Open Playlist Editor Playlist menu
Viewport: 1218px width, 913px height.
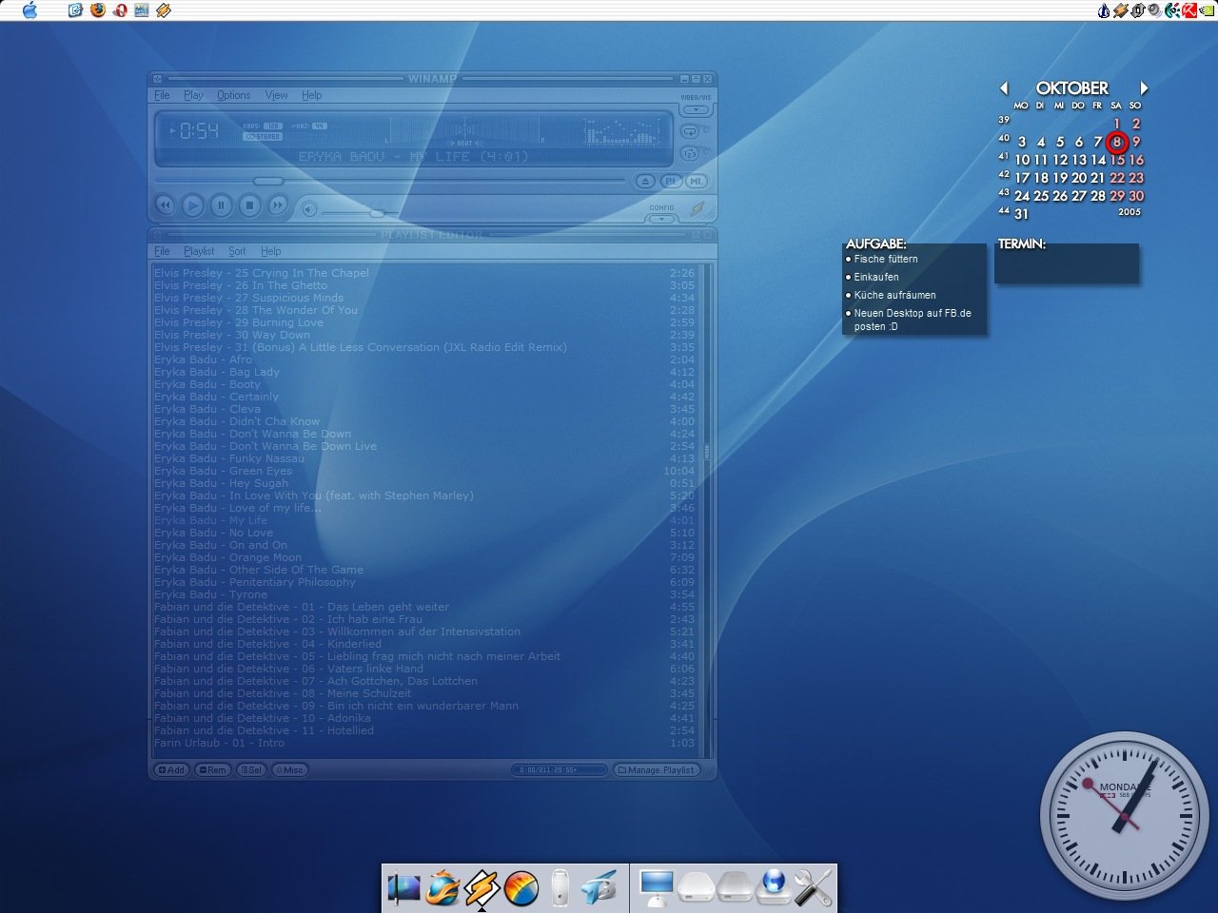tap(200, 251)
